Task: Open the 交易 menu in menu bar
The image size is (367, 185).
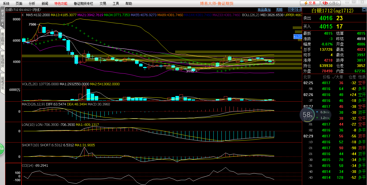Action: tap(103, 3)
